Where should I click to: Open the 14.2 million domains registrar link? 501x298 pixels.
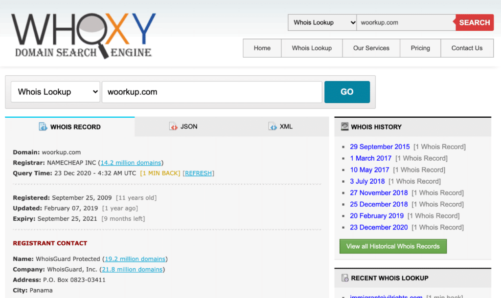[x=131, y=163]
